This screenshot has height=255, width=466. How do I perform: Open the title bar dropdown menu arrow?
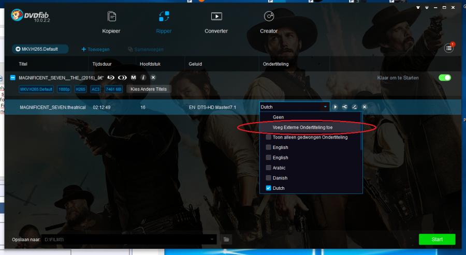427,7
